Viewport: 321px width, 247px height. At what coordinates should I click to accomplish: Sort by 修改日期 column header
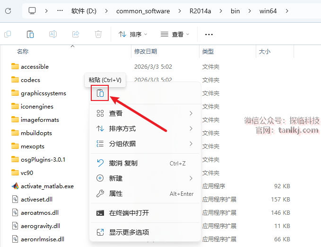(x=146, y=51)
